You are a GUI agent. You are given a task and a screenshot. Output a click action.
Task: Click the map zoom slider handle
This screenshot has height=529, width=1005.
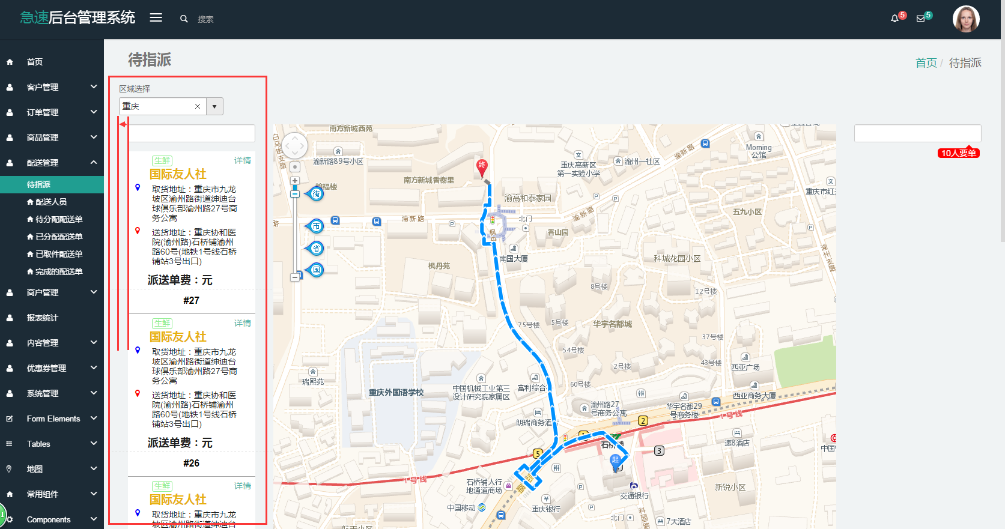click(295, 194)
